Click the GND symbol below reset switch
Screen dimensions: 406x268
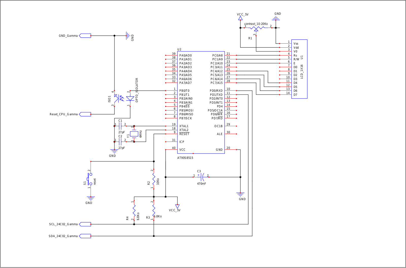click(91, 198)
